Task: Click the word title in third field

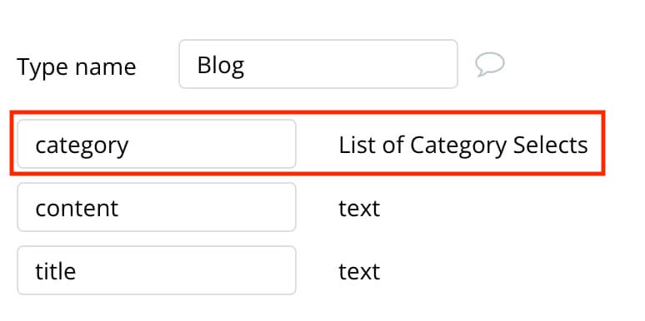Action: (56, 271)
